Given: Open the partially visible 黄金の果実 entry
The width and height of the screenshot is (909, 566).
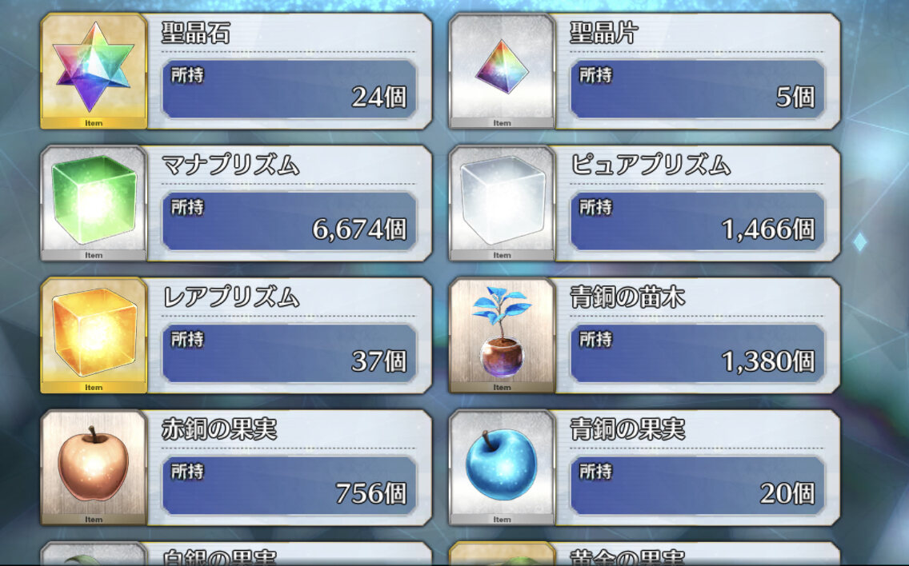Looking at the screenshot, I should click(x=645, y=554).
